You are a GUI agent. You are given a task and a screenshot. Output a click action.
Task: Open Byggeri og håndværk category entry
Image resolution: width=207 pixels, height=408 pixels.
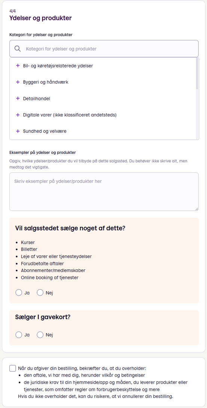[x=46, y=82]
